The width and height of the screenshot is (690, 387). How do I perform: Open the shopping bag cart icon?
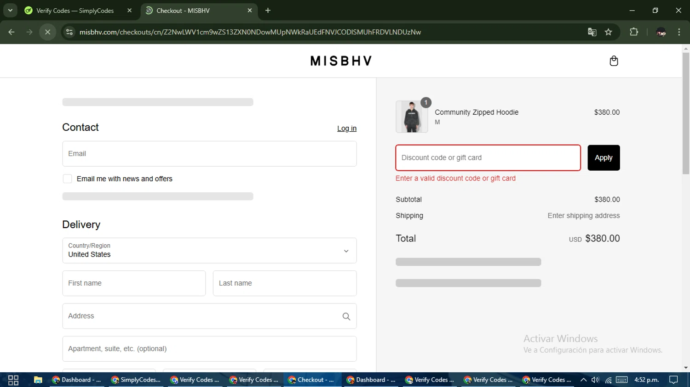click(x=614, y=61)
